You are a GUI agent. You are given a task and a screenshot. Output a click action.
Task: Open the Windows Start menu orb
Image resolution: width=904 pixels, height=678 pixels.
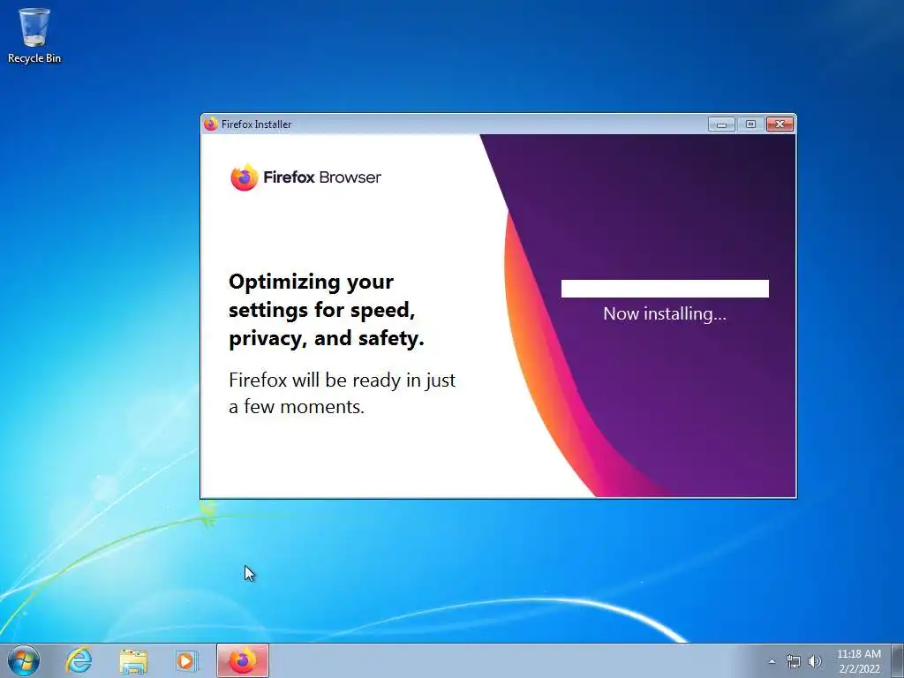pos(24,660)
